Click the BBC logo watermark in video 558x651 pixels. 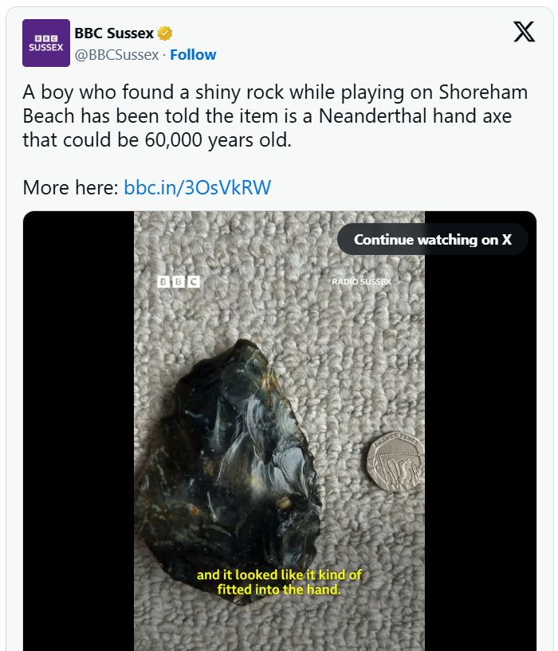(x=179, y=281)
